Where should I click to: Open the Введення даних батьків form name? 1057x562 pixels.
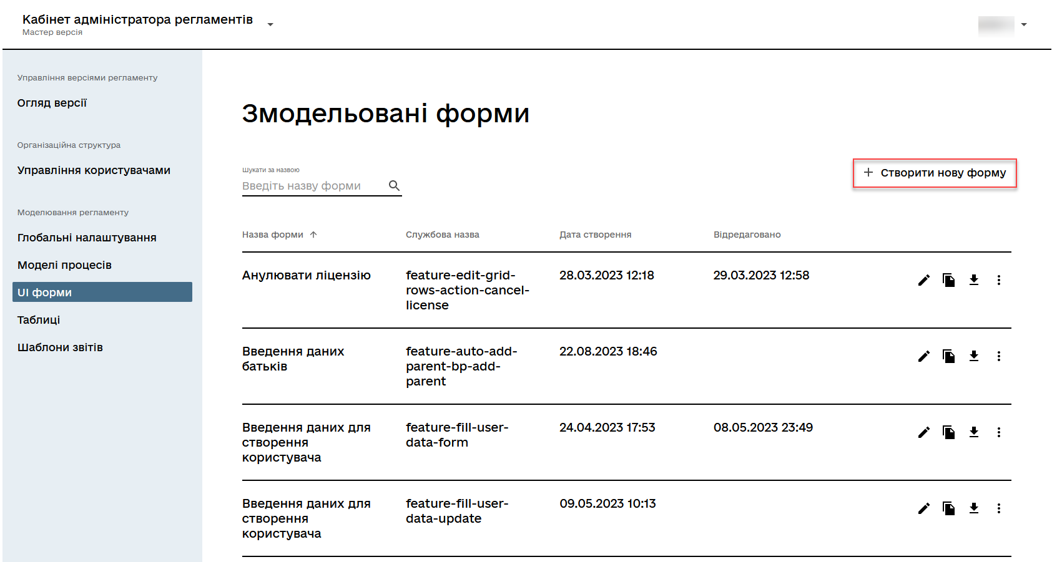pyautogui.click(x=293, y=359)
